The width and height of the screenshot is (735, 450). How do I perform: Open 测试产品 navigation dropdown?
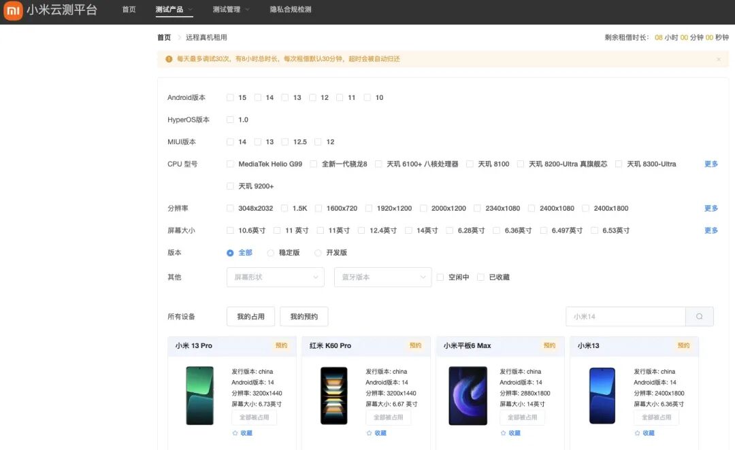coord(174,10)
